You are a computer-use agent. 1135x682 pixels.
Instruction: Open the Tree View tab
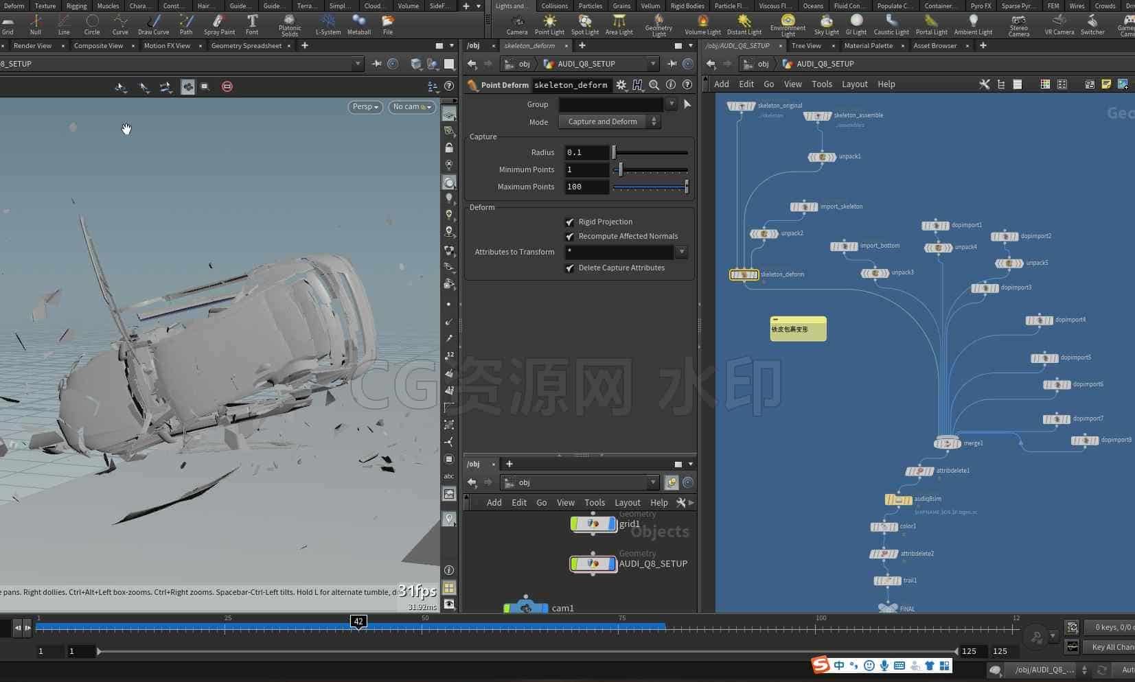click(806, 46)
